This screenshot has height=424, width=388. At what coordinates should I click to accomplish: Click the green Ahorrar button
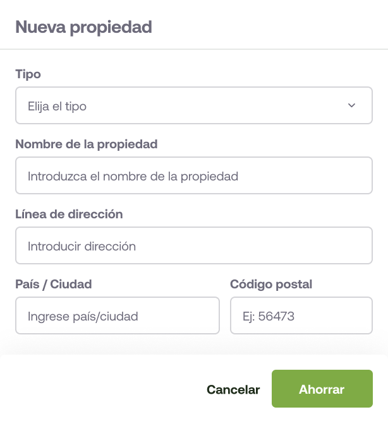click(322, 389)
